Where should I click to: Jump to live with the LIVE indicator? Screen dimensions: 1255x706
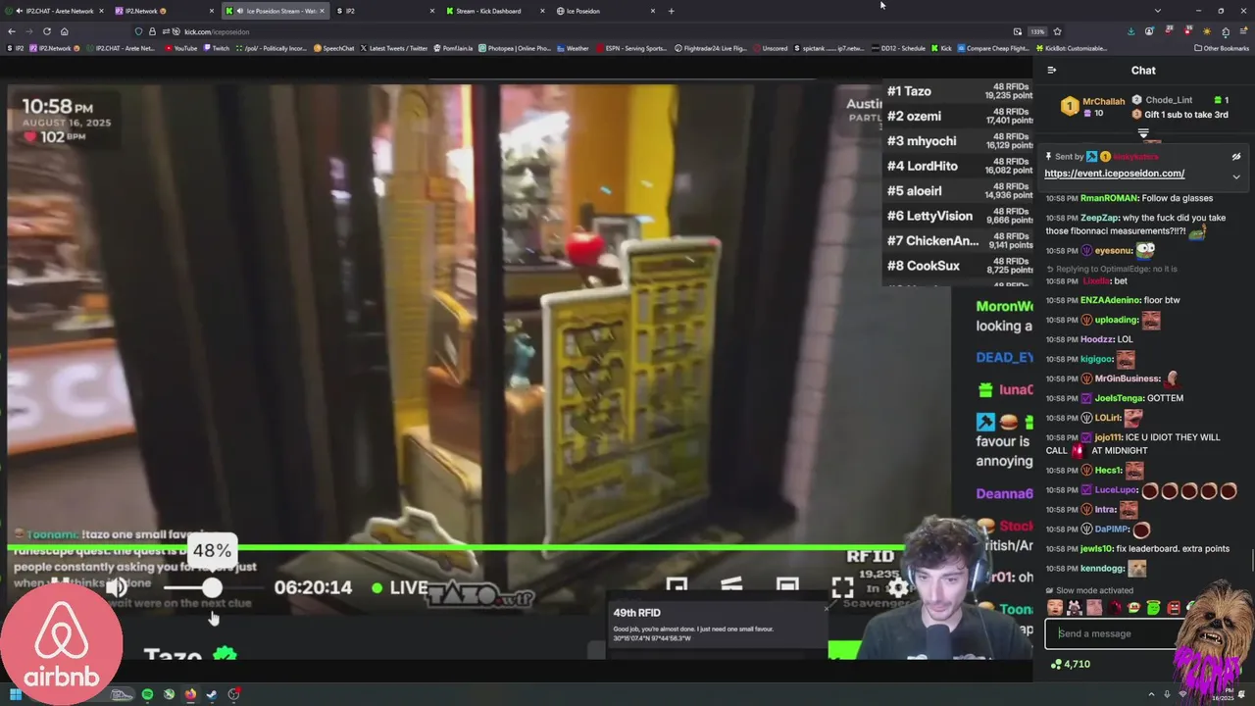(400, 587)
